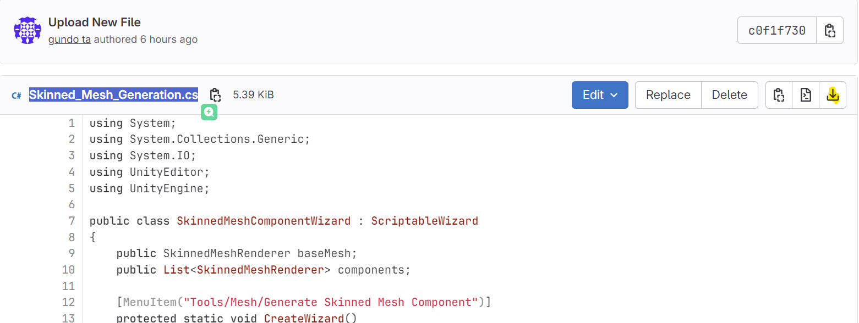Click the C# file type icon
Viewport: 859px width, 323px height.
(x=17, y=96)
